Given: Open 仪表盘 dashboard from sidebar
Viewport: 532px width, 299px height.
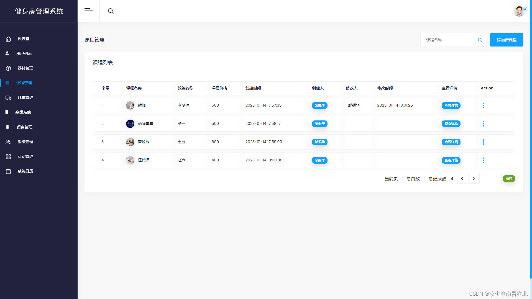Looking at the screenshot, I should [x=23, y=39].
